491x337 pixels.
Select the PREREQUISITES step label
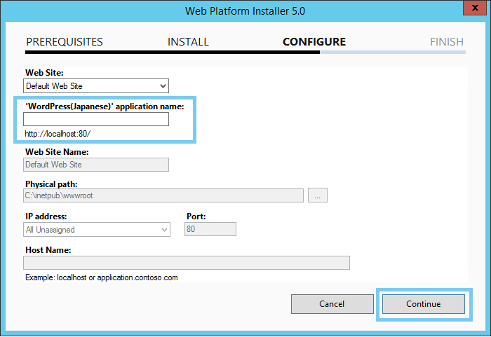click(x=65, y=42)
